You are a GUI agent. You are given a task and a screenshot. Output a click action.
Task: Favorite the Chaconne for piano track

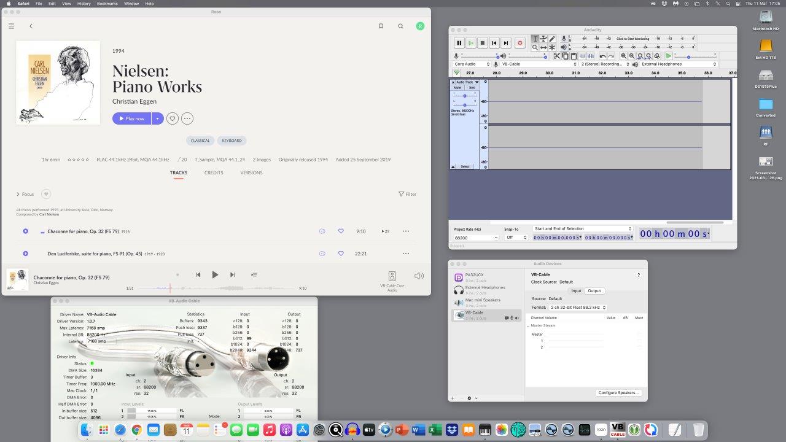point(341,231)
